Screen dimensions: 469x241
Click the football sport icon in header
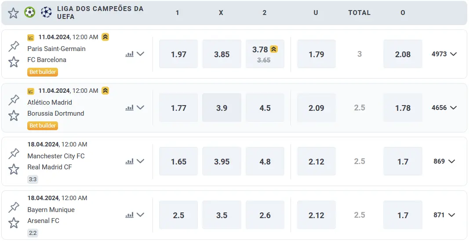[x=30, y=12]
